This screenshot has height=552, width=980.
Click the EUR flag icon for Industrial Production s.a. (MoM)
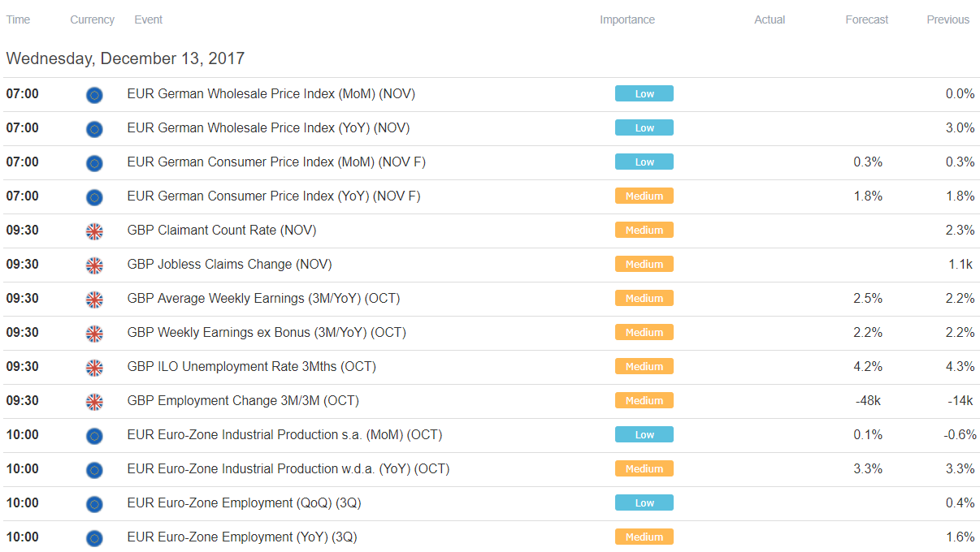point(94,436)
